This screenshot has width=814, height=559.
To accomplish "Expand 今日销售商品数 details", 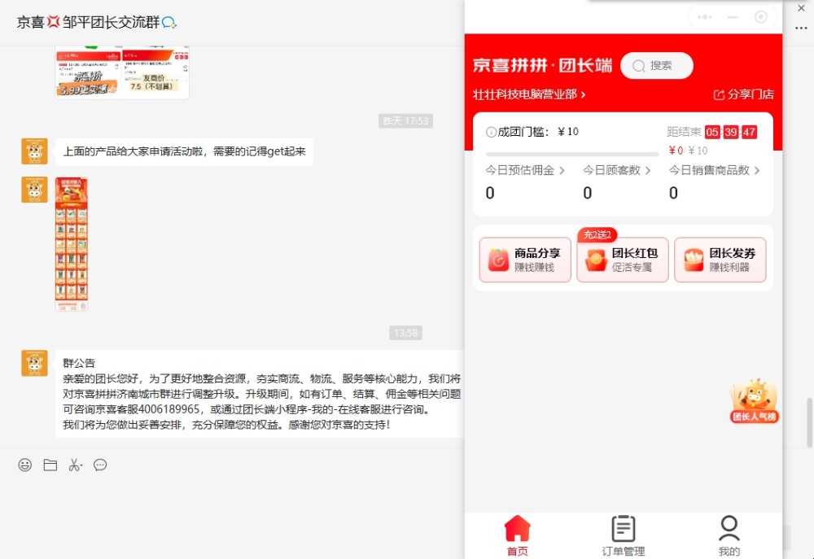I will coord(715,170).
